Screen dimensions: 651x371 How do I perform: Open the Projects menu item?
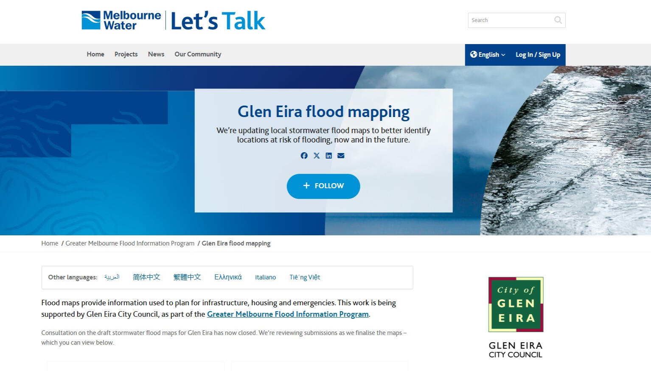click(126, 54)
